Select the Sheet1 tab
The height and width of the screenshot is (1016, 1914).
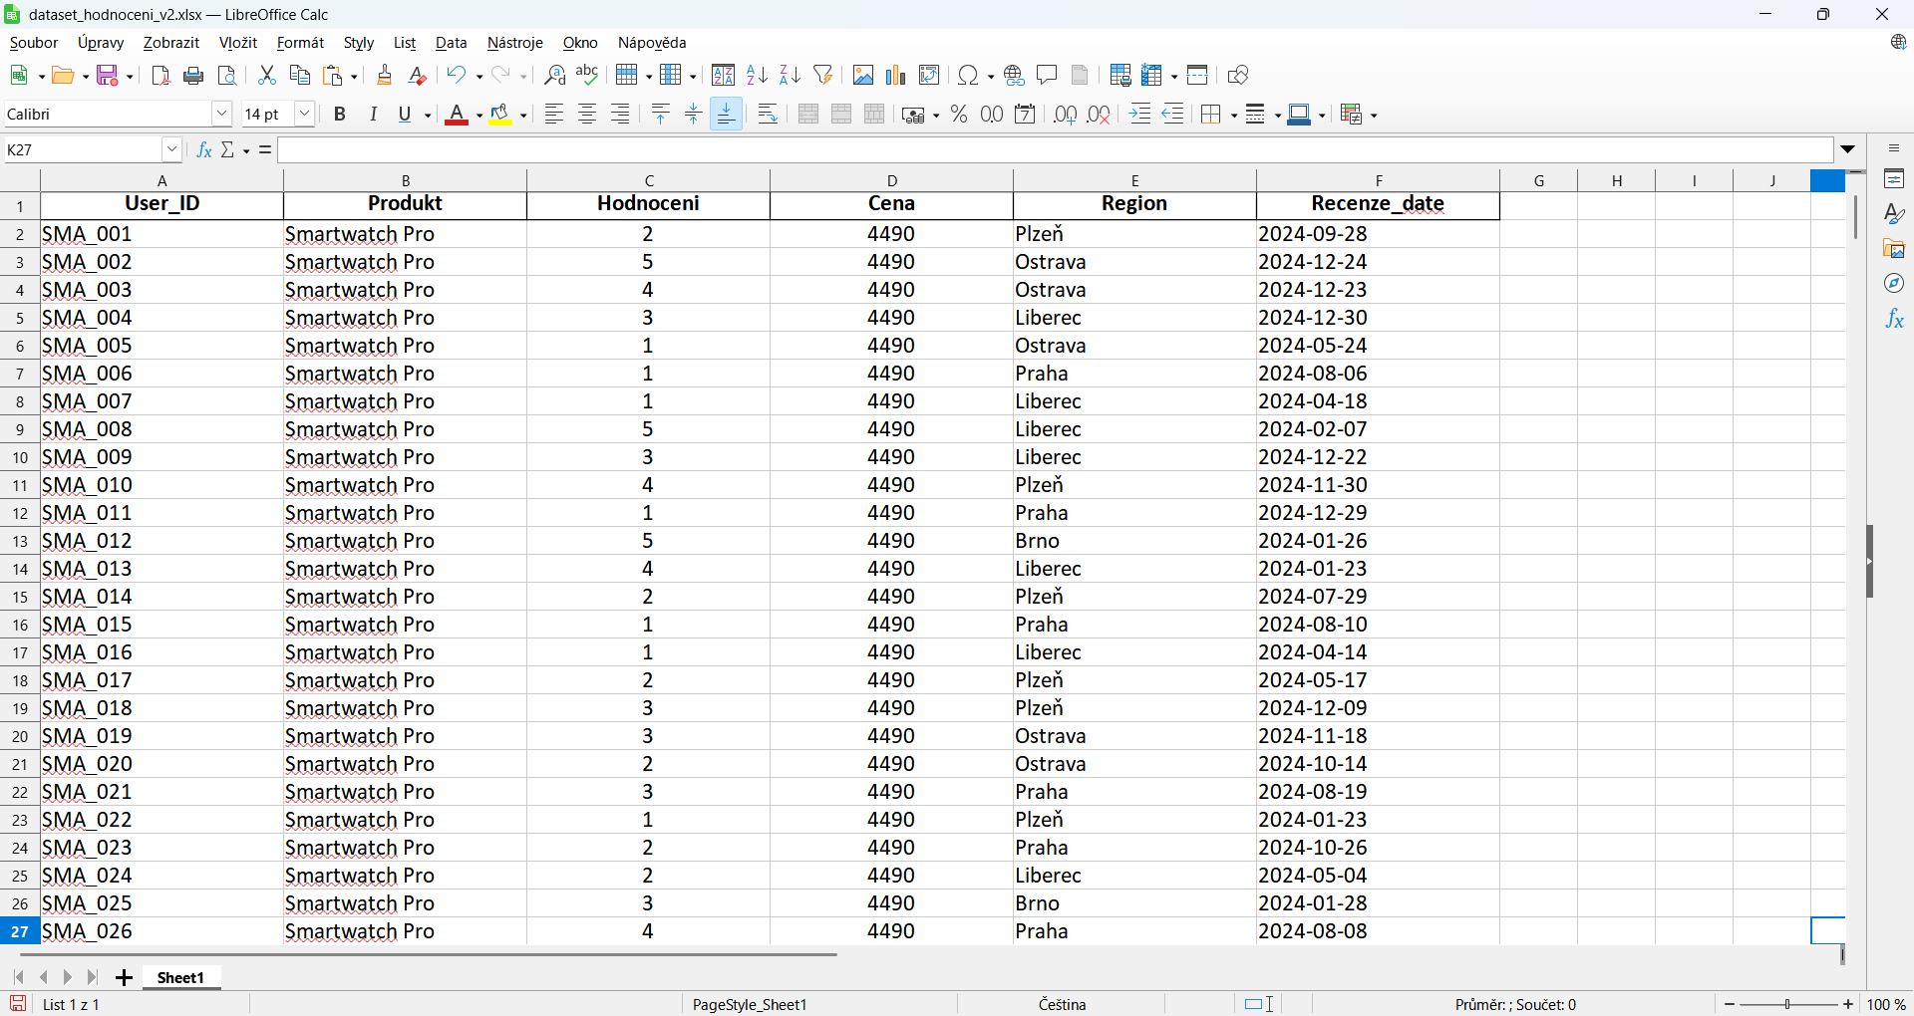pyautogui.click(x=180, y=977)
